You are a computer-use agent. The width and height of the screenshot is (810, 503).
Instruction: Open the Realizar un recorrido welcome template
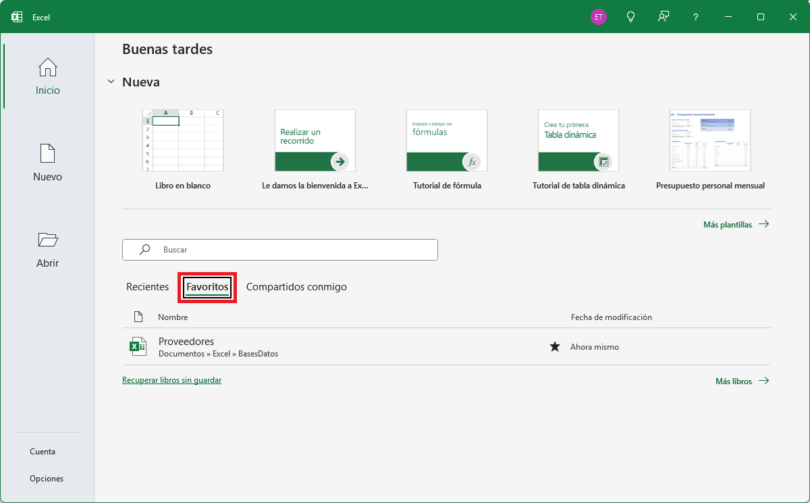point(315,150)
